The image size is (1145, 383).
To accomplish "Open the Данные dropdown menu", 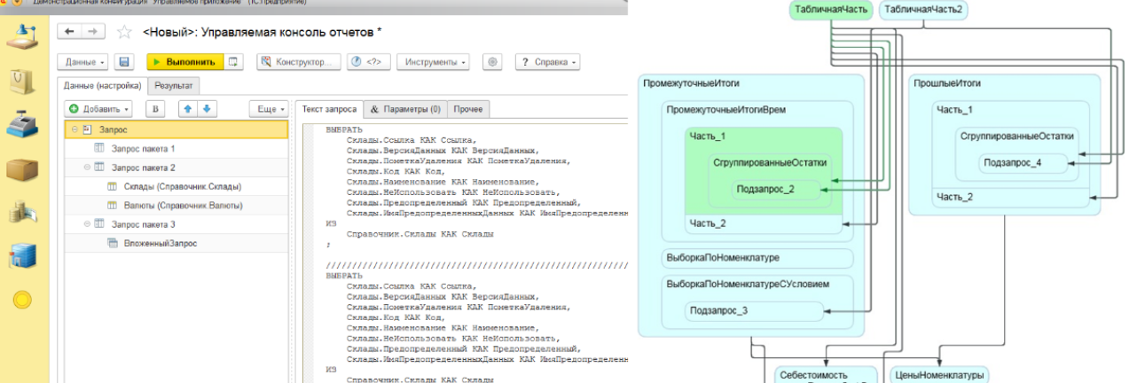I will point(84,62).
